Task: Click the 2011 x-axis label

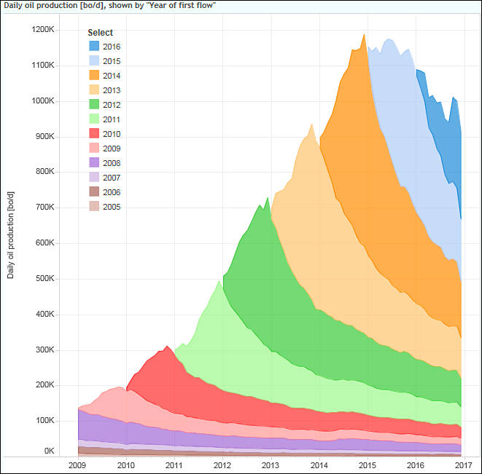Action: [174, 465]
